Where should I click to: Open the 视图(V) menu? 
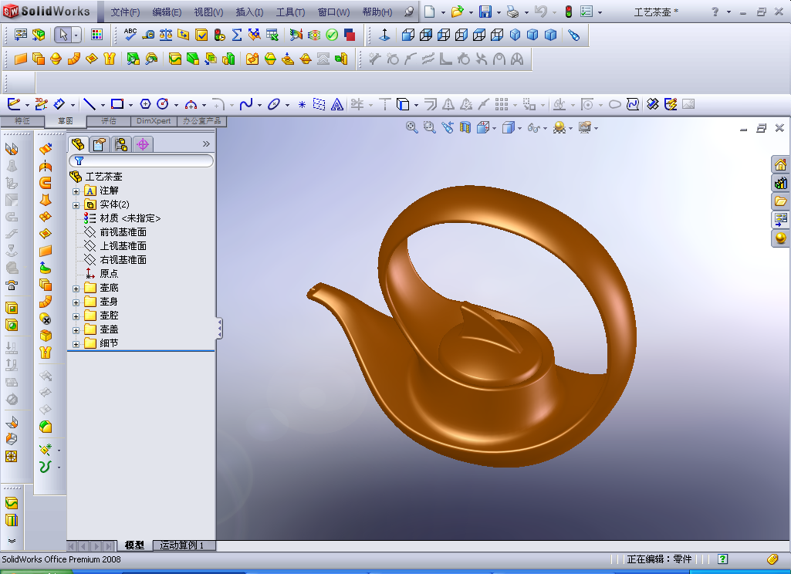click(209, 12)
